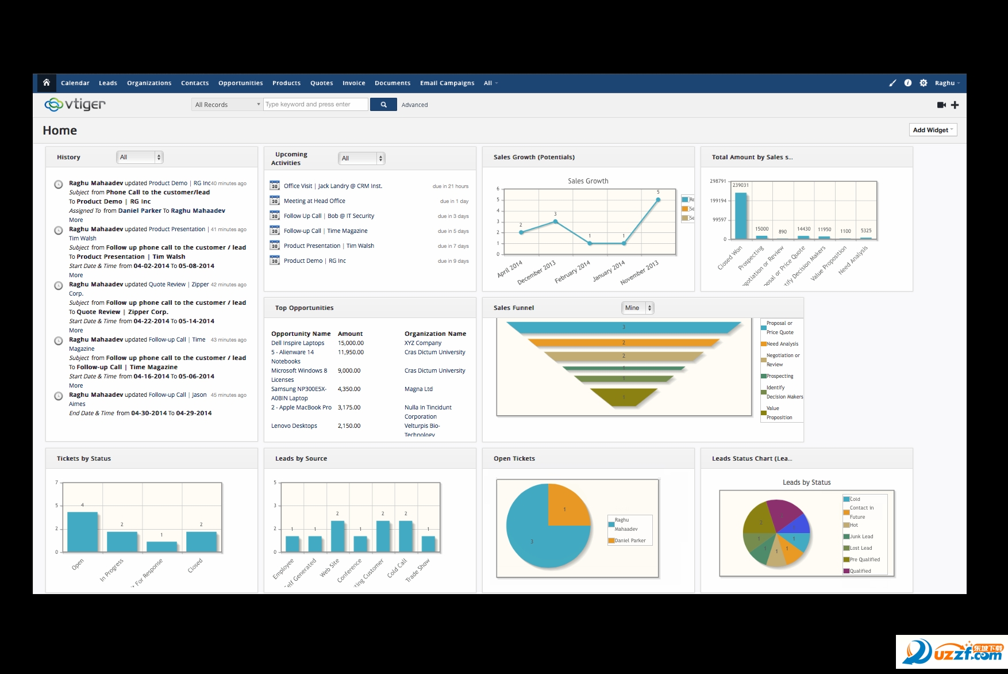Image resolution: width=1008 pixels, height=674 pixels.
Task: Open the settings gear icon
Action: (924, 83)
